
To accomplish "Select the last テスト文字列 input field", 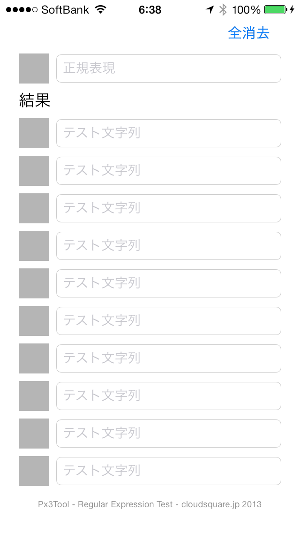I will click(169, 471).
